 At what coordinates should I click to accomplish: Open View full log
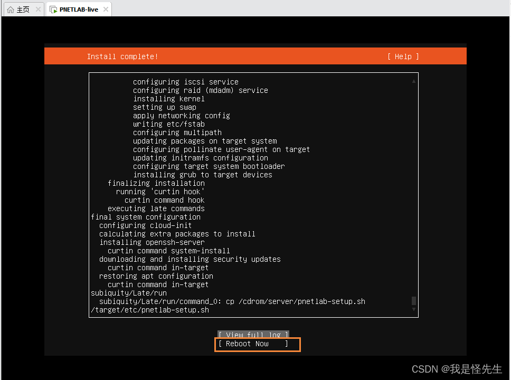(253, 335)
